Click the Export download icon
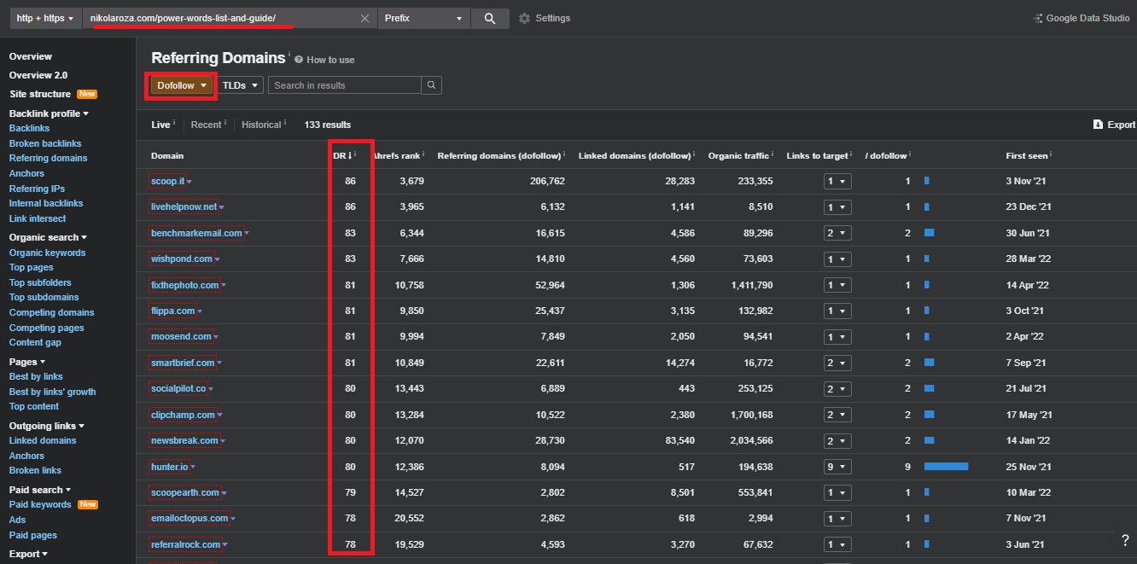 [1098, 125]
